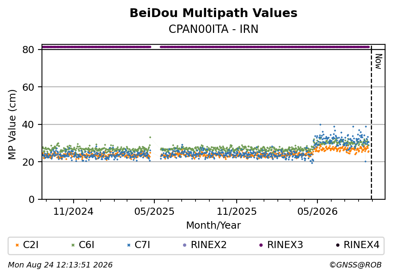Click the 11/2024 x-axis tick label
The height and width of the screenshot is (277, 393).
coord(73,212)
